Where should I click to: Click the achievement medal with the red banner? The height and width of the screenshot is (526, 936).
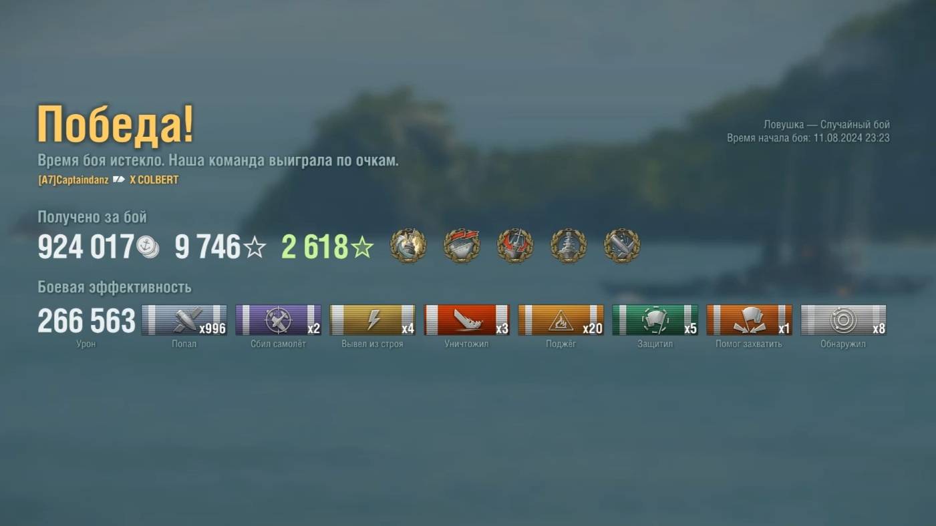coord(462,246)
